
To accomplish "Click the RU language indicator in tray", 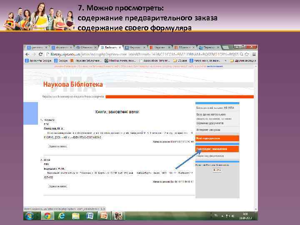I will [x=216, y=215].
